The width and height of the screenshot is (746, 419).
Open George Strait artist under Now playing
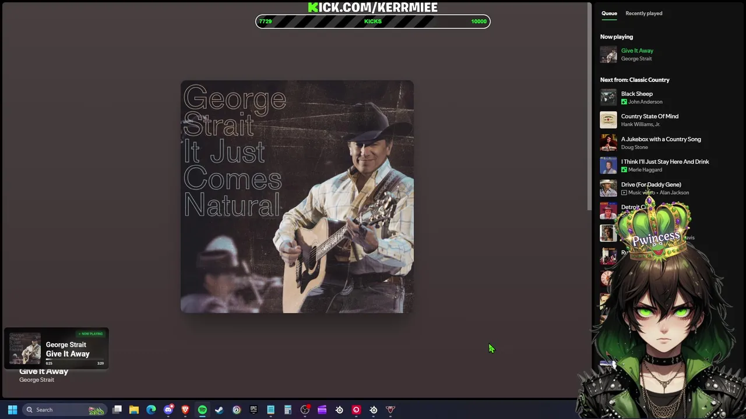pos(636,59)
